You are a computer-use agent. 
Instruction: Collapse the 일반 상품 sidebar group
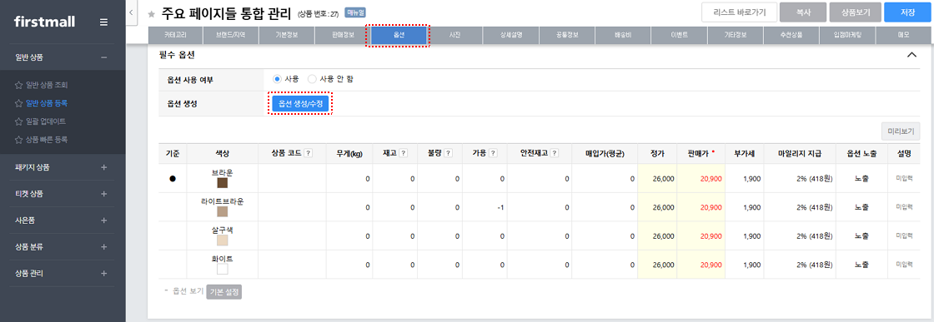(x=104, y=57)
